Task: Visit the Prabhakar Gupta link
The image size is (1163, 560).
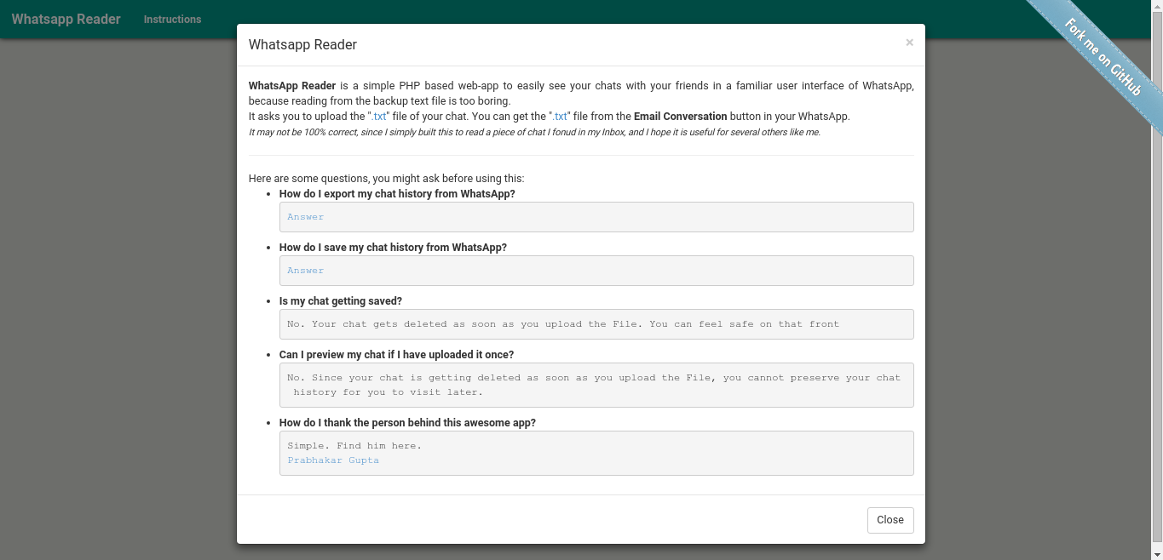Action: [x=333, y=460]
